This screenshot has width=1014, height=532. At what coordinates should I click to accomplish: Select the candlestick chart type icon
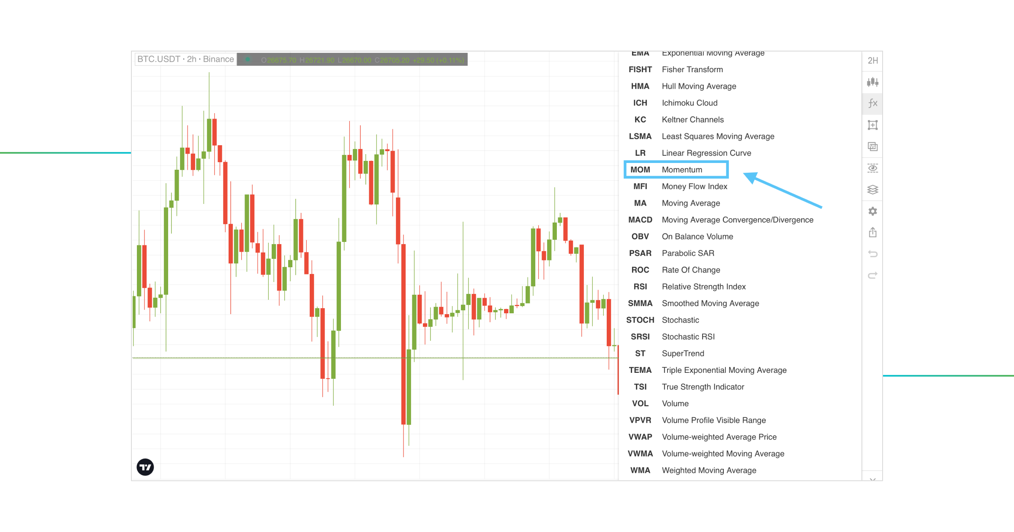coord(872,82)
